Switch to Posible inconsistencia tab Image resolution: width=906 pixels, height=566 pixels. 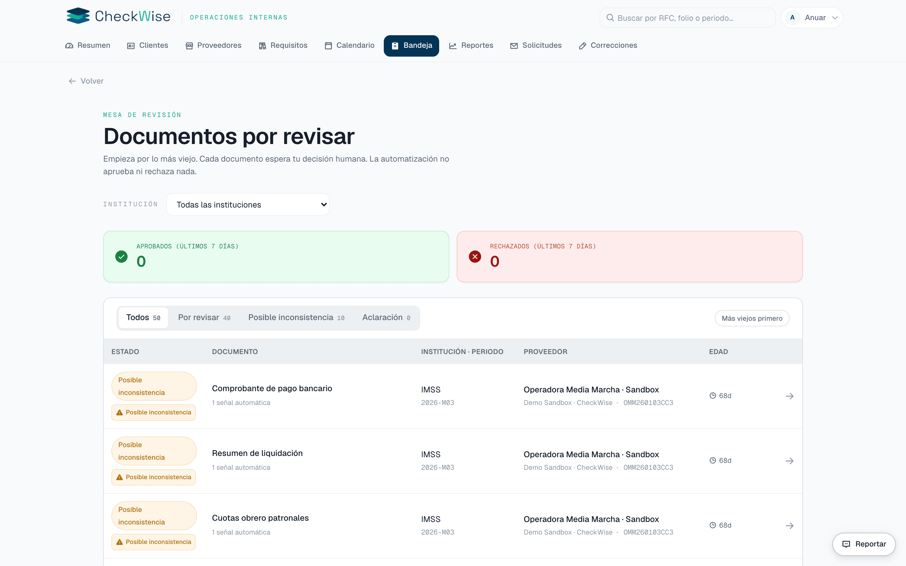296,318
